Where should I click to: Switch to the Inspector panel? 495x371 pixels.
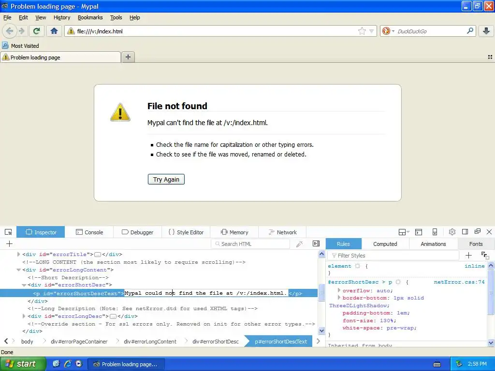pyautogui.click(x=41, y=232)
